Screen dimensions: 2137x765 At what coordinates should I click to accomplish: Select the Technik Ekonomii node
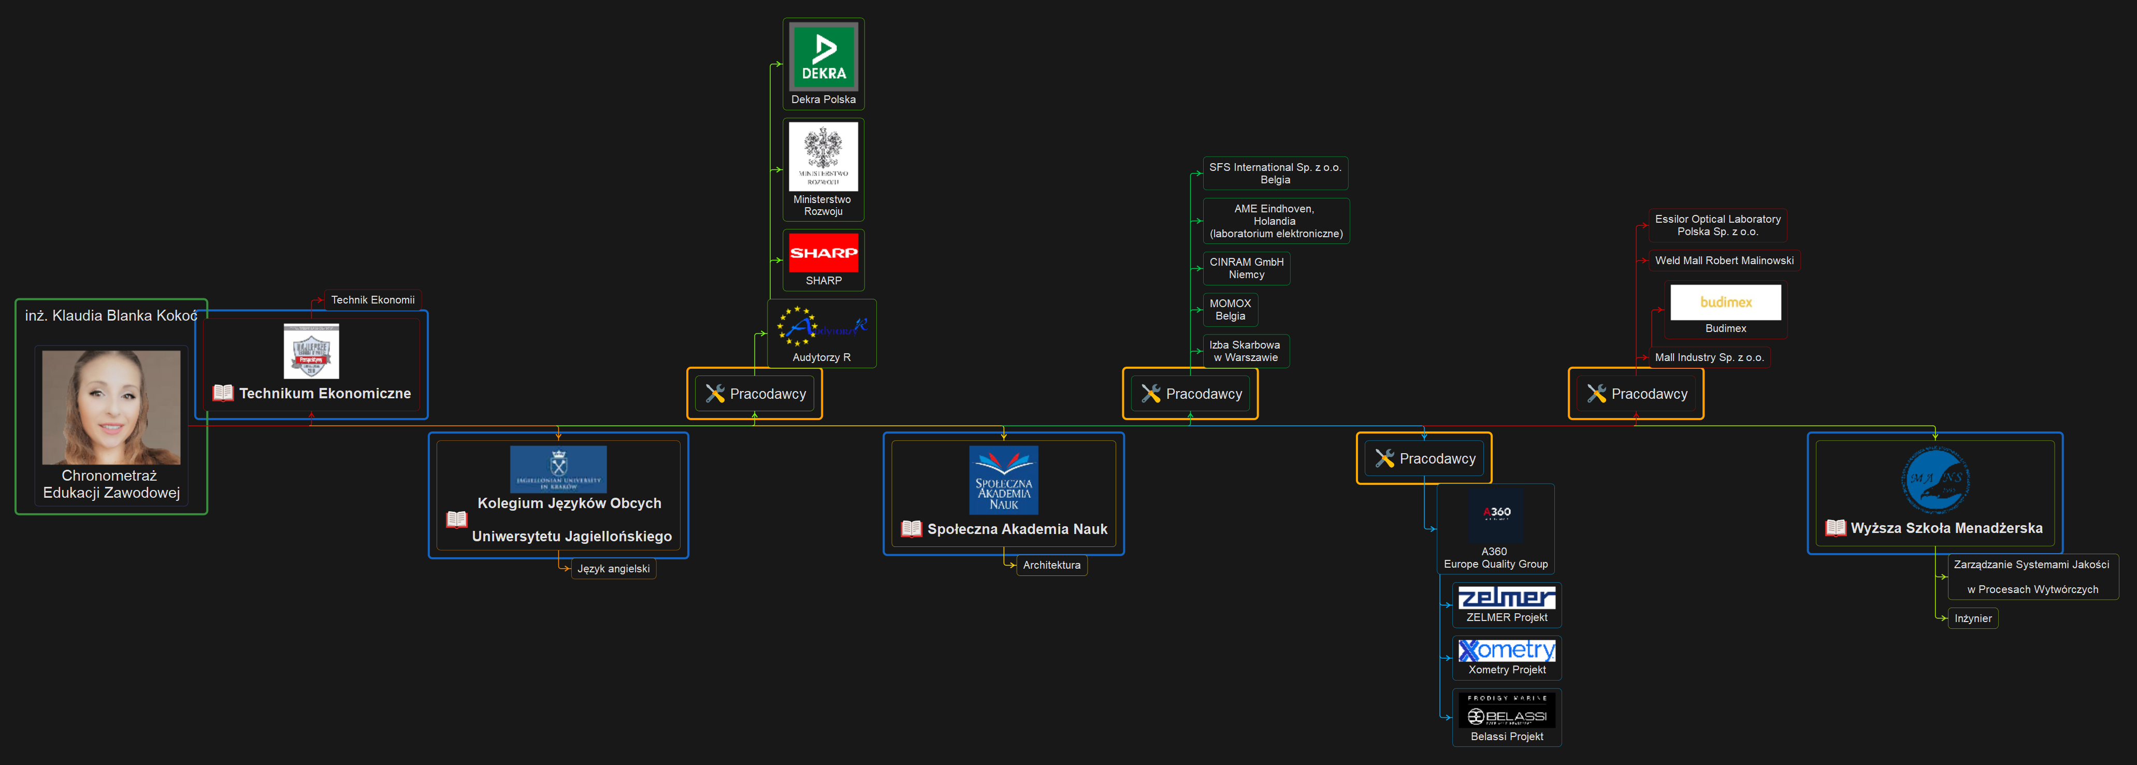(372, 299)
